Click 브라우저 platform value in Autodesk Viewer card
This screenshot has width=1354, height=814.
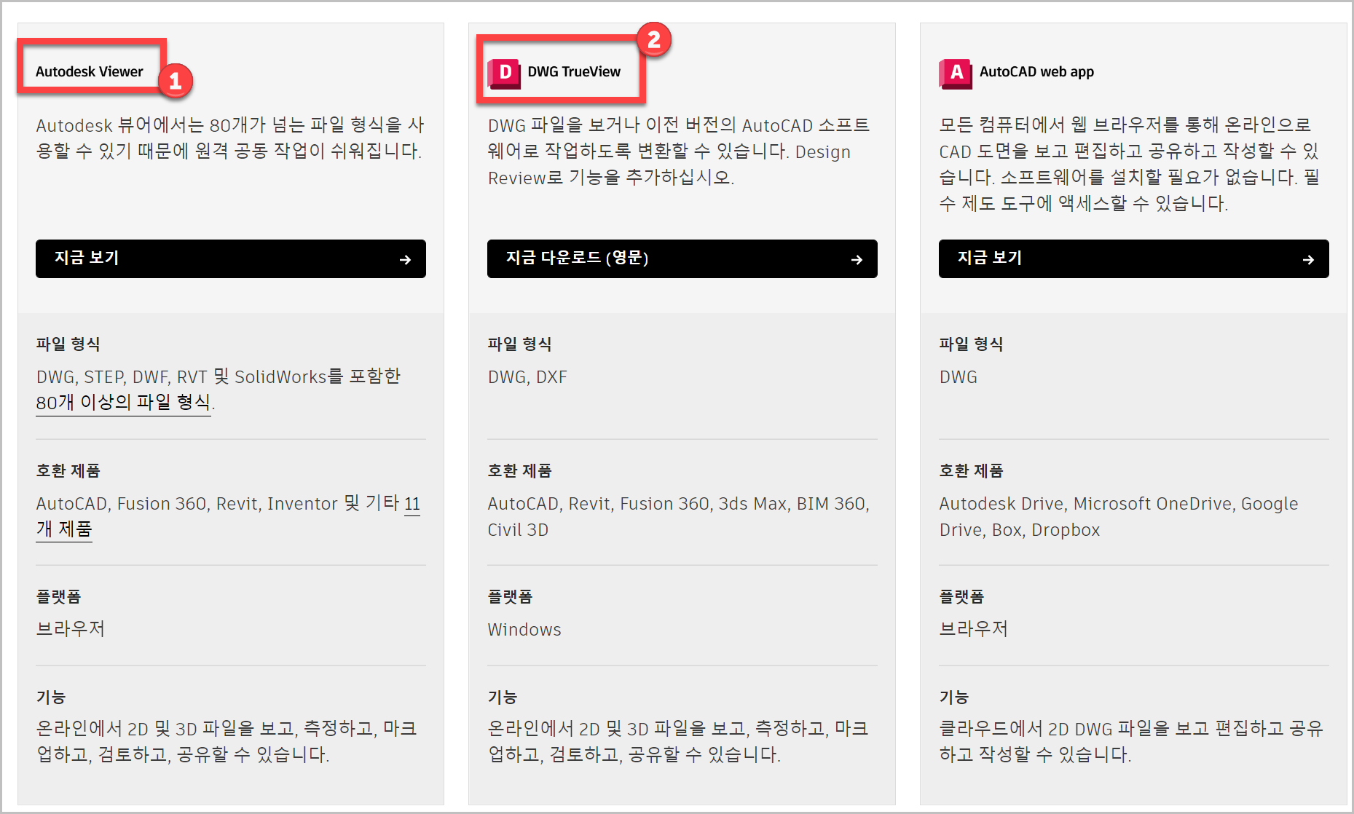click(71, 628)
